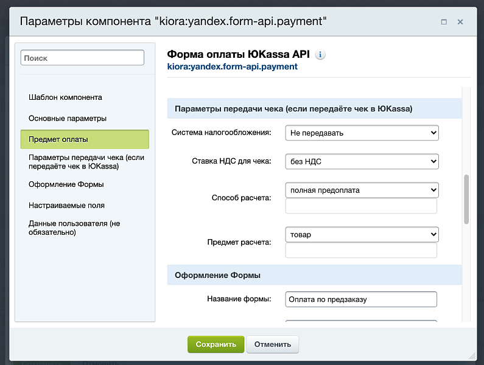
Task: Go to Шаблон компонента section
Action: click(x=65, y=97)
